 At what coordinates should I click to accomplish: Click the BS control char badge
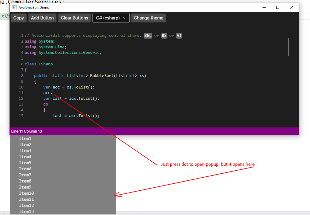pyautogui.click(x=164, y=36)
